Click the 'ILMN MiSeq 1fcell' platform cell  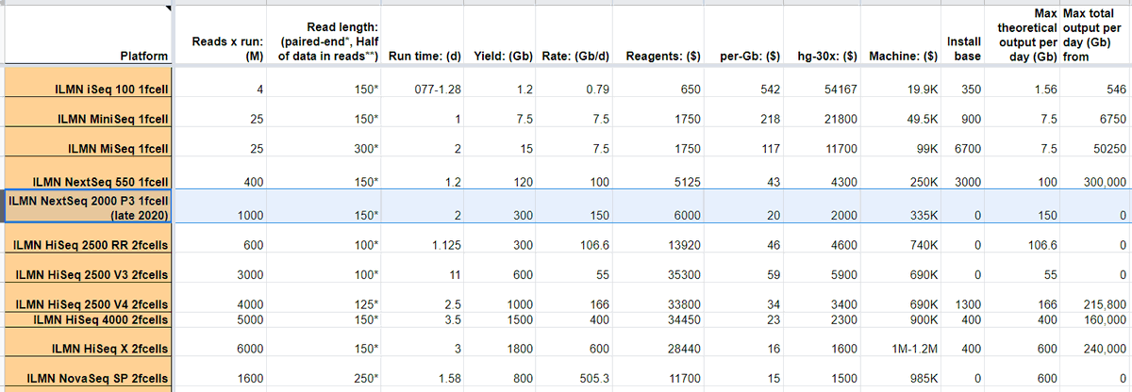click(90, 143)
